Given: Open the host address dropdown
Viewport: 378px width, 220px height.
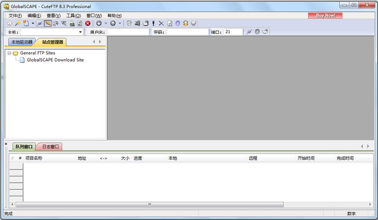Looking at the screenshot, I should pos(80,32).
